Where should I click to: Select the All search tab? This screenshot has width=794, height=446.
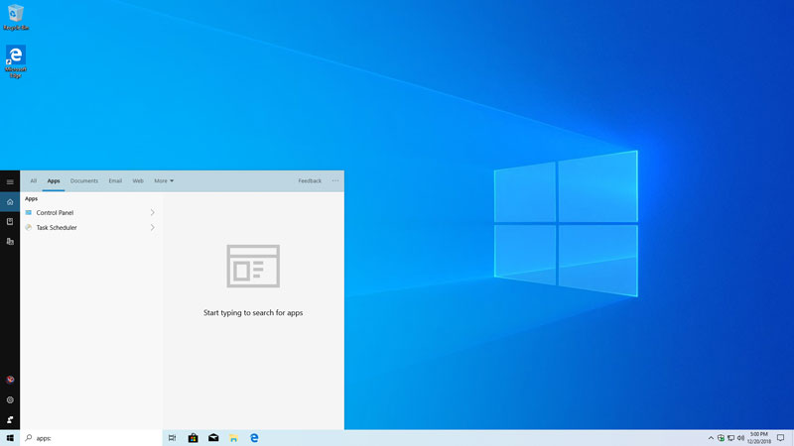pyautogui.click(x=34, y=181)
